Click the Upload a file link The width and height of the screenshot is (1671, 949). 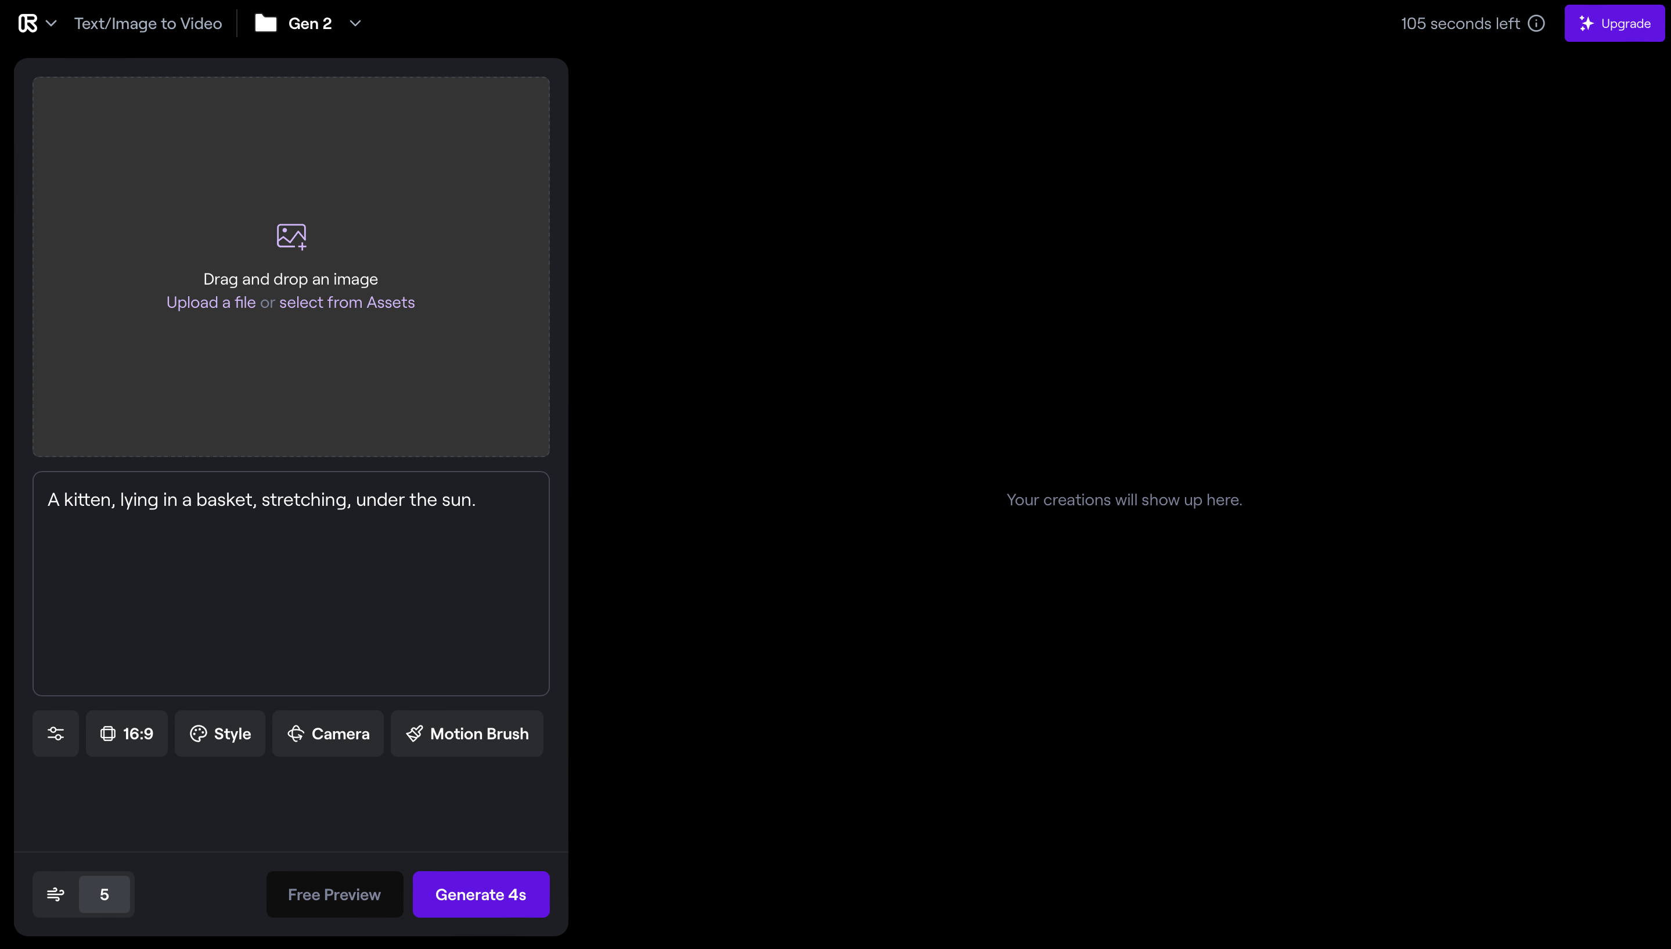pos(211,303)
